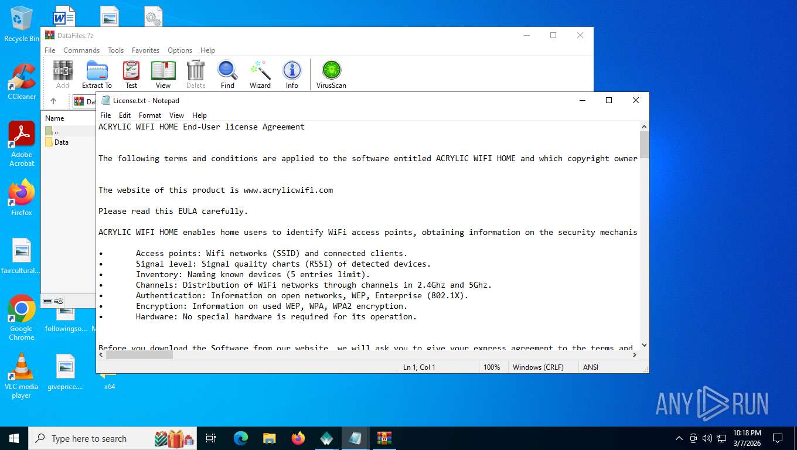Click the volume icon in system tray

707,438
